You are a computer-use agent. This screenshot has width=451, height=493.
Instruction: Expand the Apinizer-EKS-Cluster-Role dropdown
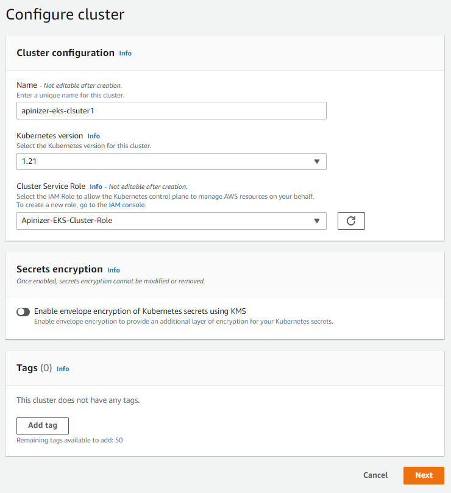[x=171, y=221]
